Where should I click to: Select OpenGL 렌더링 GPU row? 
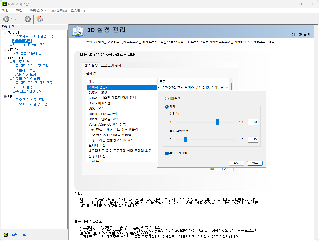pyautogui.click(x=123, y=119)
